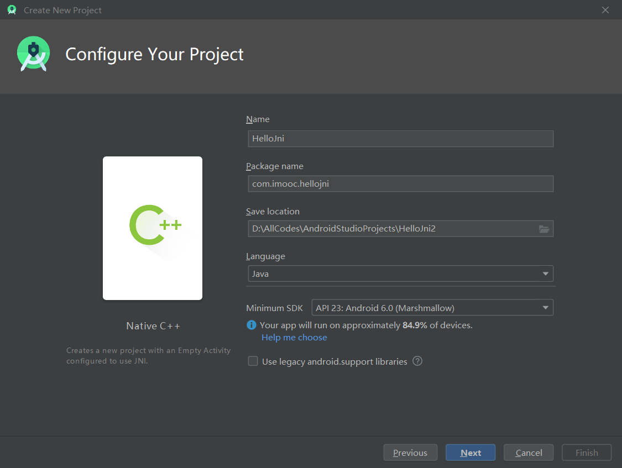The width and height of the screenshot is (622, 468).
Task: Click the help question mark icon beside legacy libraries
Action: pos(417,361)
